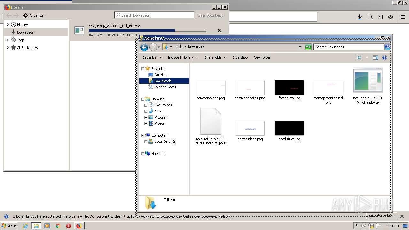Viewport: 409px width, 230px height.
Task: Toggle the preview pane icon
Action: pos(375,57)
